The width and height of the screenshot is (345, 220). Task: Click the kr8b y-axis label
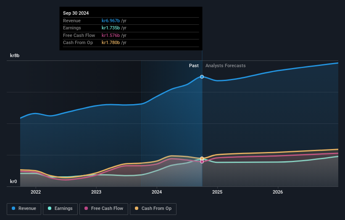[15, 55]
